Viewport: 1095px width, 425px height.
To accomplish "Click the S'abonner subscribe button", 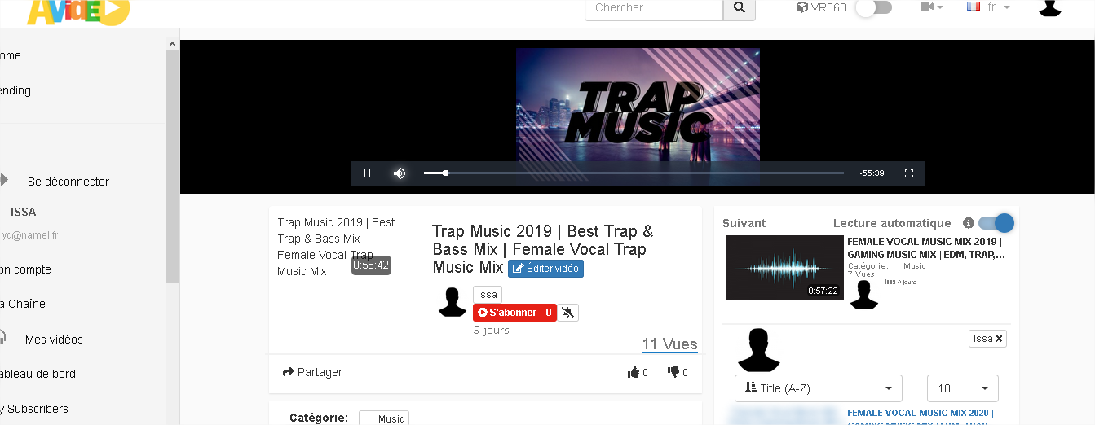I will [514, 312].
